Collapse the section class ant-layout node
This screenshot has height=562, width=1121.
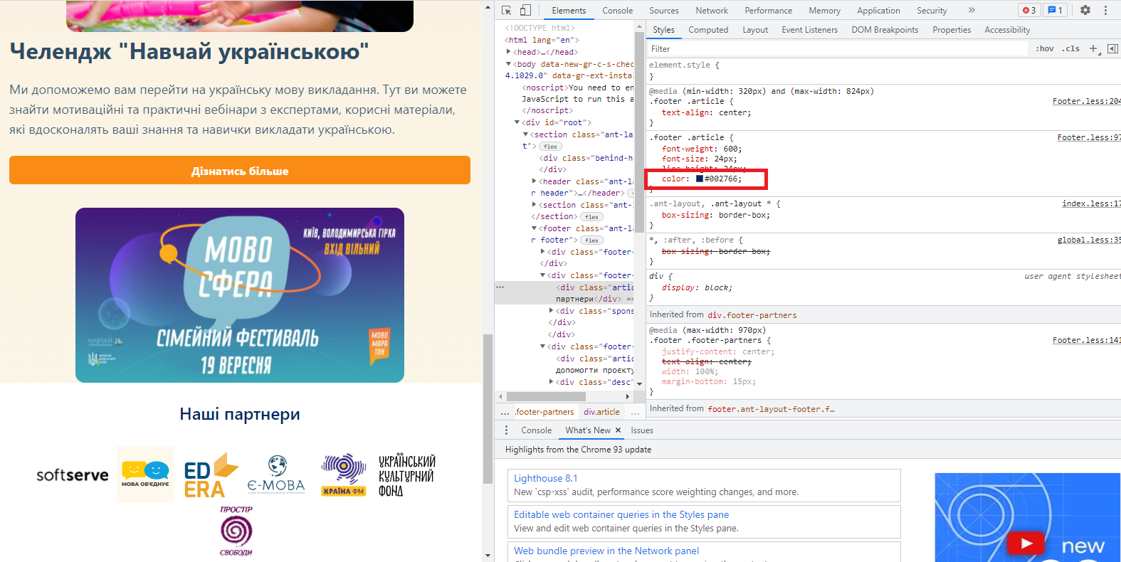pos(526,134)
